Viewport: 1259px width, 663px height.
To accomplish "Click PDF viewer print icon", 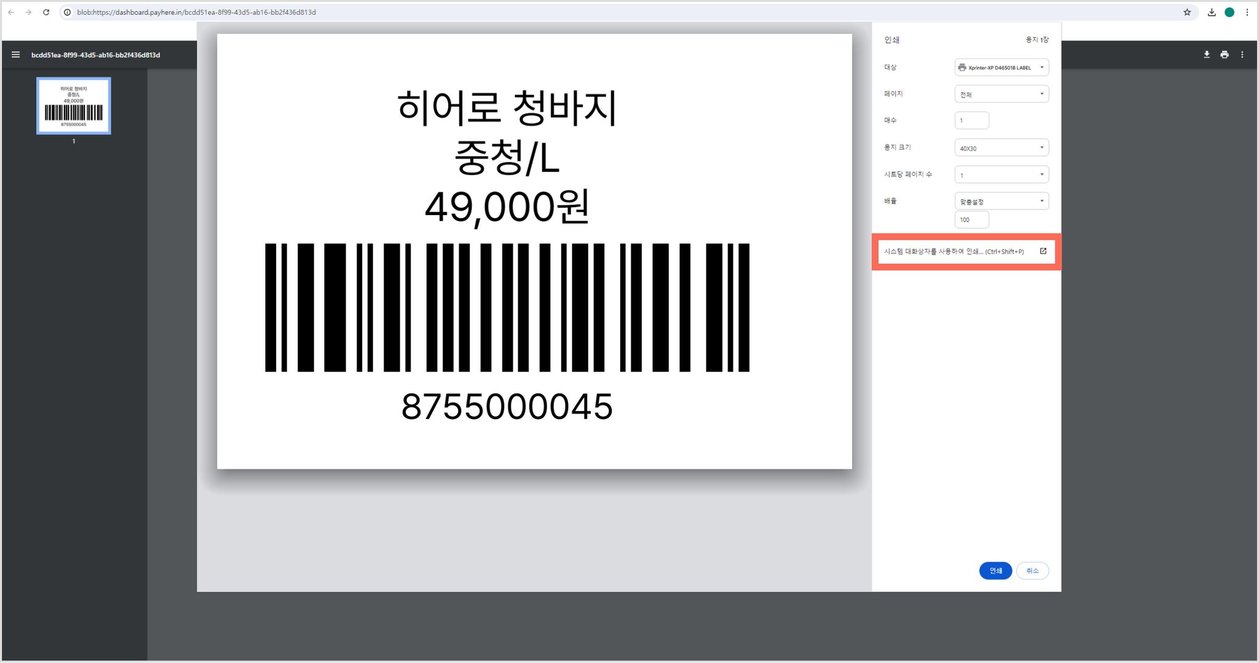I will 1225,55.
